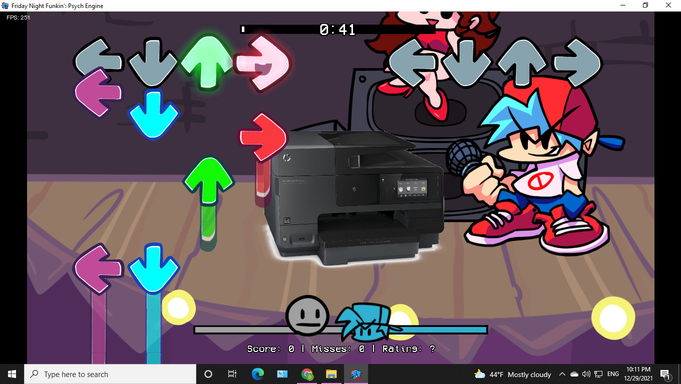Image resolution: width=681 pixels, height=384 pixels.
Task: Click the red right arrow note
Action: 262,137
